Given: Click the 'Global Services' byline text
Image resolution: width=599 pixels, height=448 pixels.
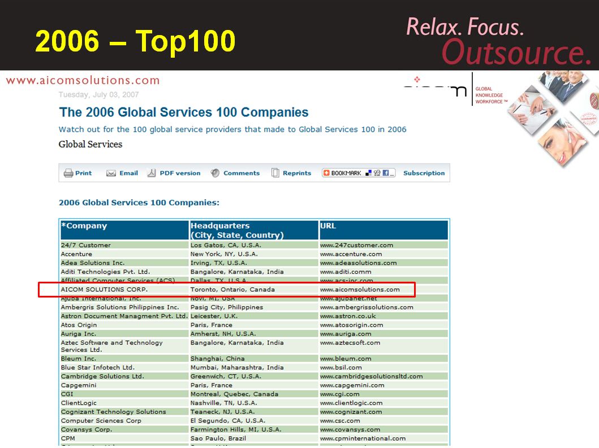Looking at the screenshot, I should [x=90, y=144].
